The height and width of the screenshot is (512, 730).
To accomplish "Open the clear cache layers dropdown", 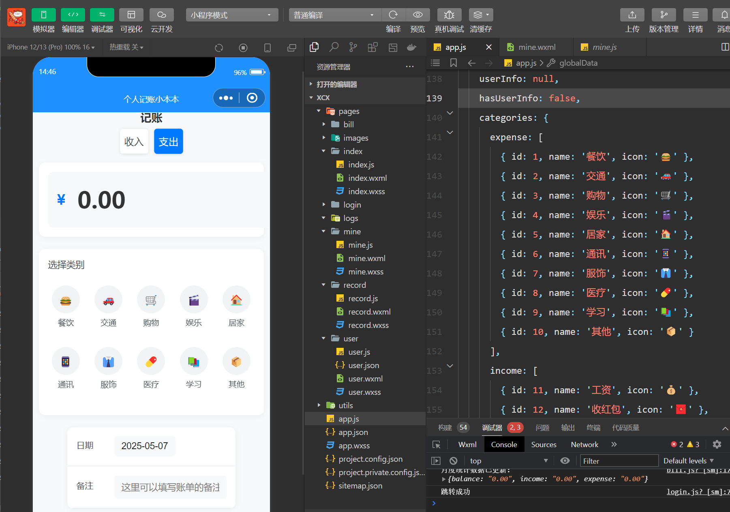I will [x=481, y=15].
